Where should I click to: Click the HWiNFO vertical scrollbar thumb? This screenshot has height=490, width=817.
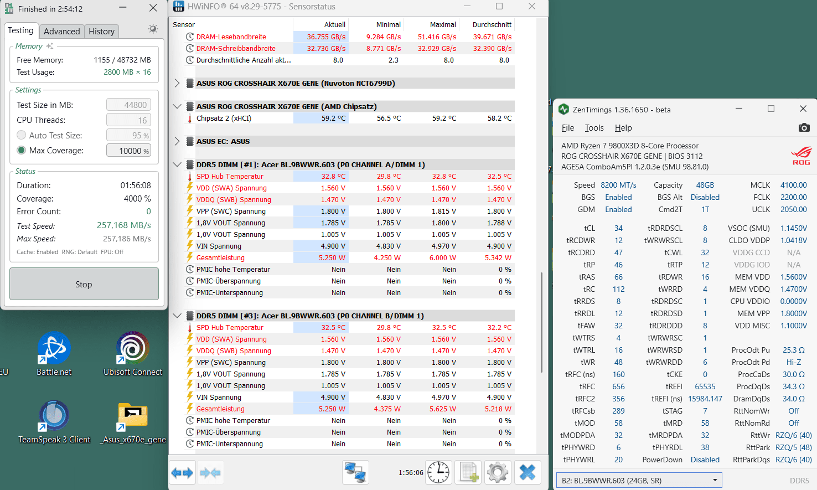[542, 321]
